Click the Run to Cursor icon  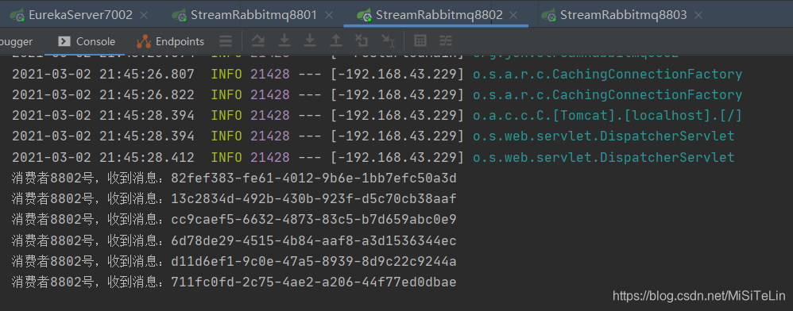pyautogui.click(x=388, y=41)
